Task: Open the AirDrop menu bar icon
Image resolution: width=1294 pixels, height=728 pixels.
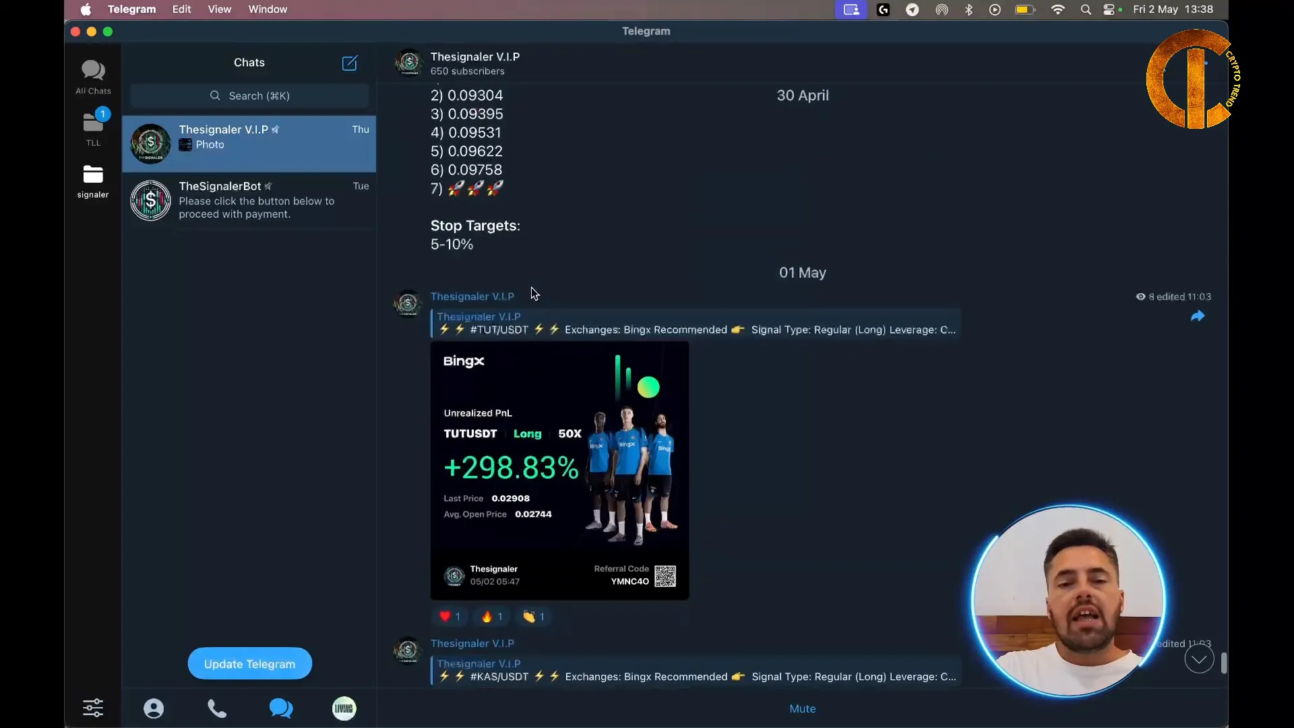Action: [942, 9]
